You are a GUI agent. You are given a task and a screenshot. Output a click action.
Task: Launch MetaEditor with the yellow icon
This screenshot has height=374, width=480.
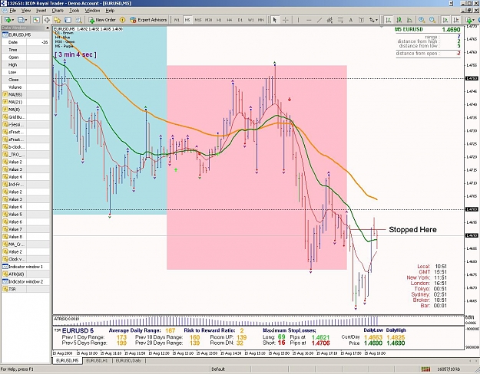(x=122, y=20)
